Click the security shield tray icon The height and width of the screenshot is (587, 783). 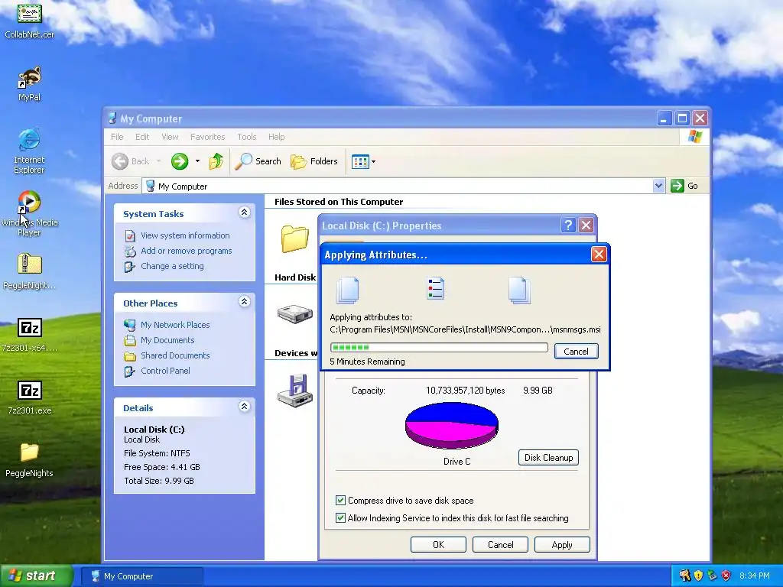pos(698,576)
